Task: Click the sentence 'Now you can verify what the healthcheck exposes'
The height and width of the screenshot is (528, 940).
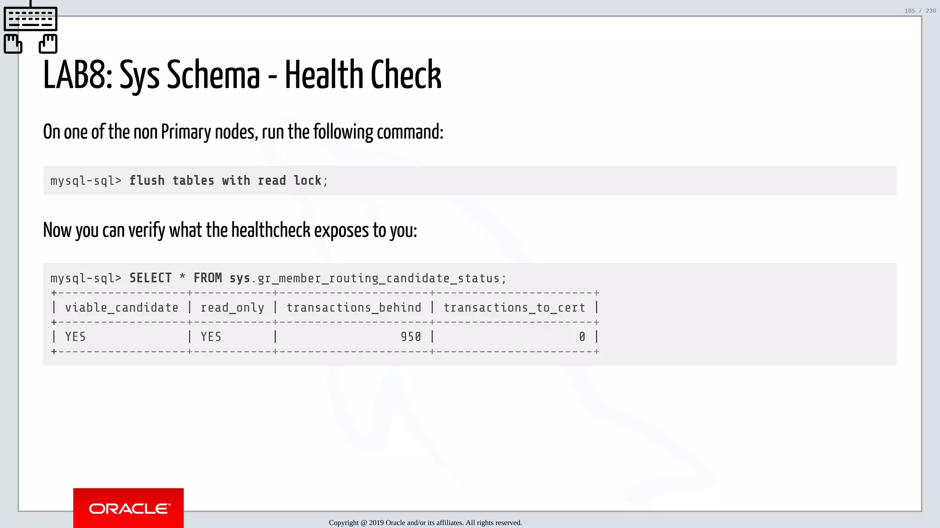Action: point(206,230)
